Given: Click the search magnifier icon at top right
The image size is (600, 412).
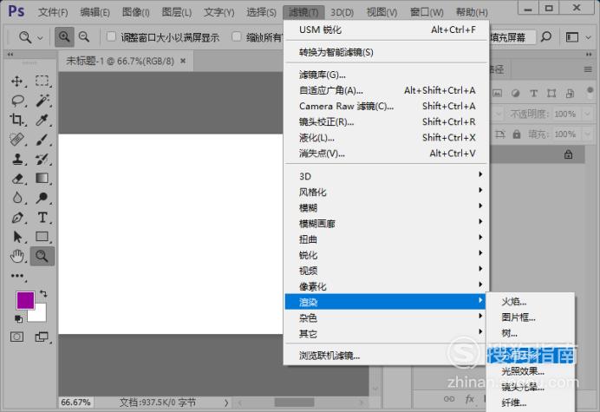Looking at the screenshot, I should [545, 37].
